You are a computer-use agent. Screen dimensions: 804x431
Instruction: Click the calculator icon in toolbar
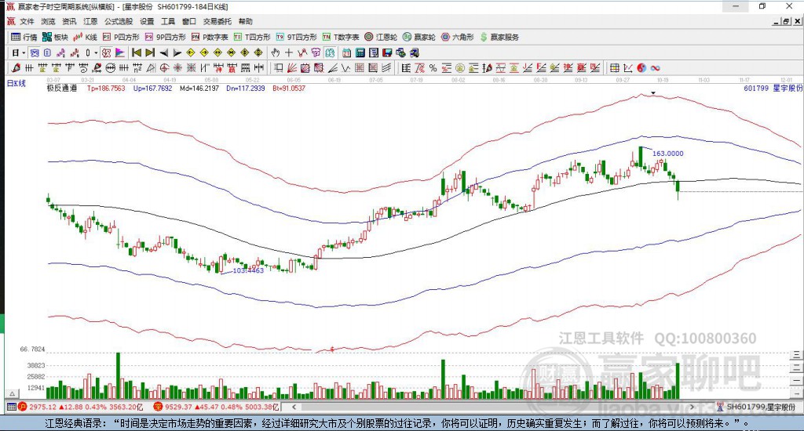(360, 53)
